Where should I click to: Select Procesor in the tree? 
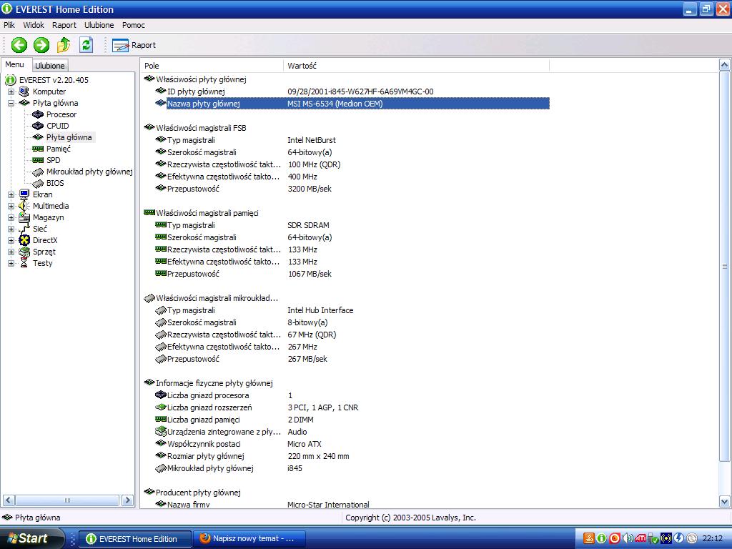point(61,114)
